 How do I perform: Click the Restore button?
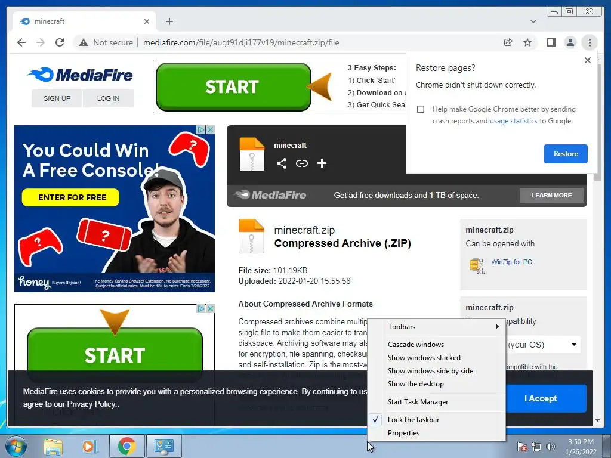click(x=566, y=154)
